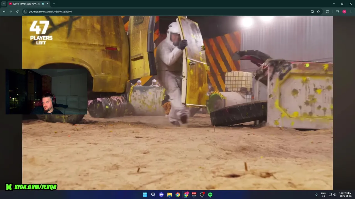Open the network status tray icon

(330, 195)
